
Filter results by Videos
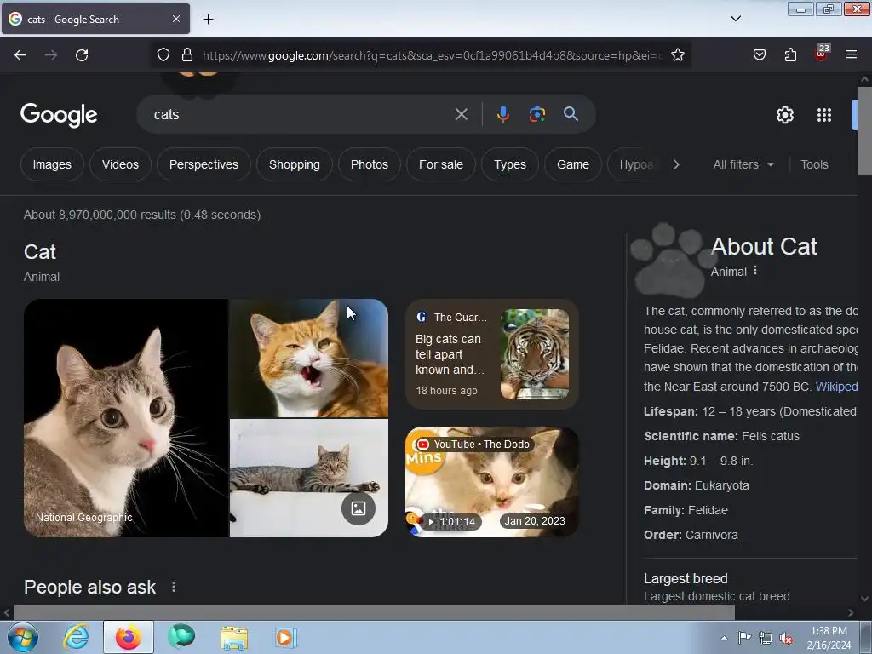coord(120,164)
